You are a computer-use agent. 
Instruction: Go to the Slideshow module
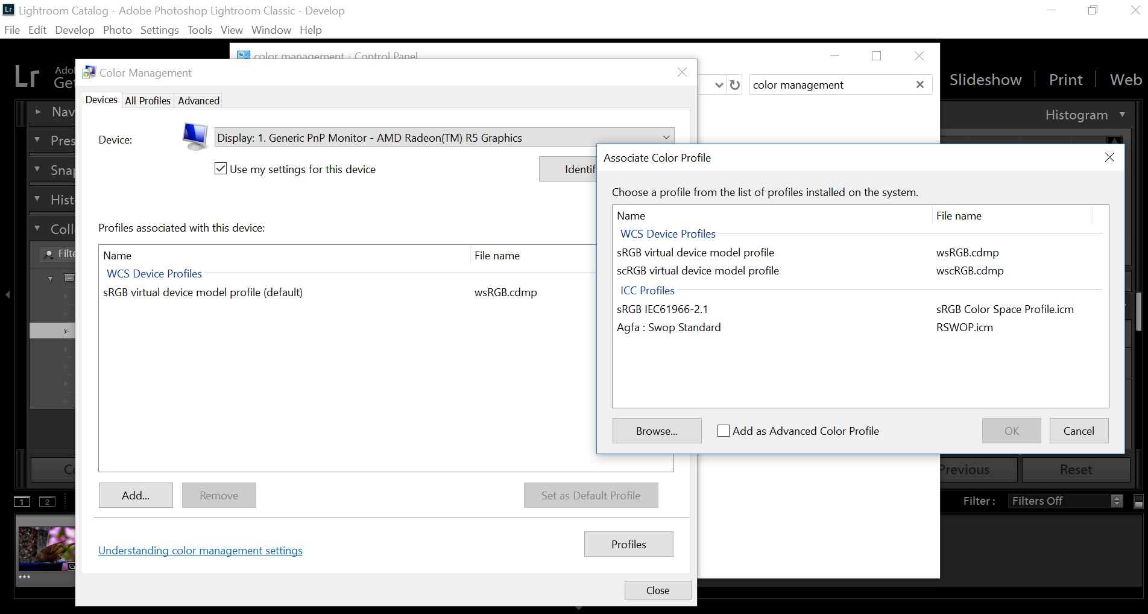point(985,80)
